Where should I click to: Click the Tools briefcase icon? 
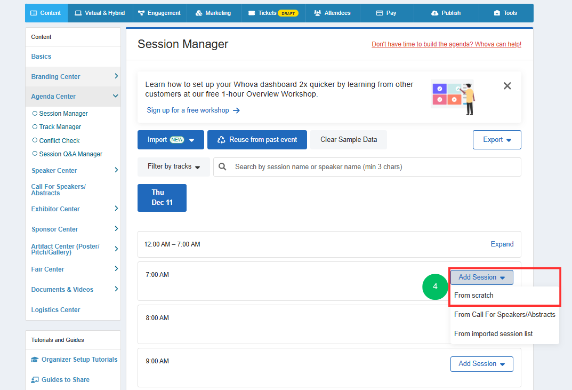click(x=497, y=13)
